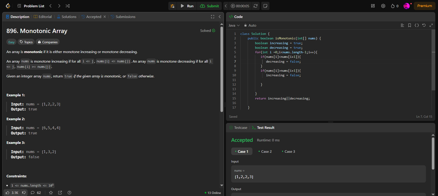This screenshot has width=438, height=196.
Task: Pick a random problem with shuffle icon
Action: pyautogui.click(x=68, y=6)
